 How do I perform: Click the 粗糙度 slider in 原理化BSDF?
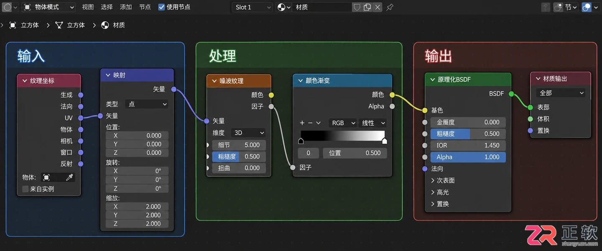tap(468, 134)
